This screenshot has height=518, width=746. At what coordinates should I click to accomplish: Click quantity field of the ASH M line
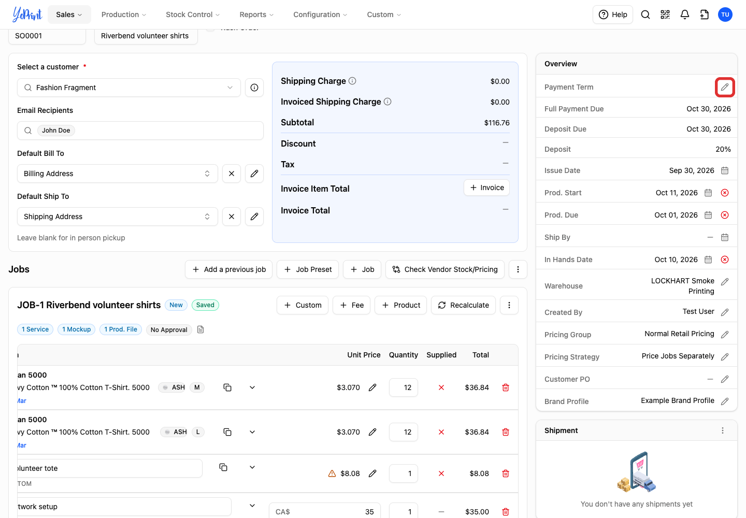[x=404, y=387]
